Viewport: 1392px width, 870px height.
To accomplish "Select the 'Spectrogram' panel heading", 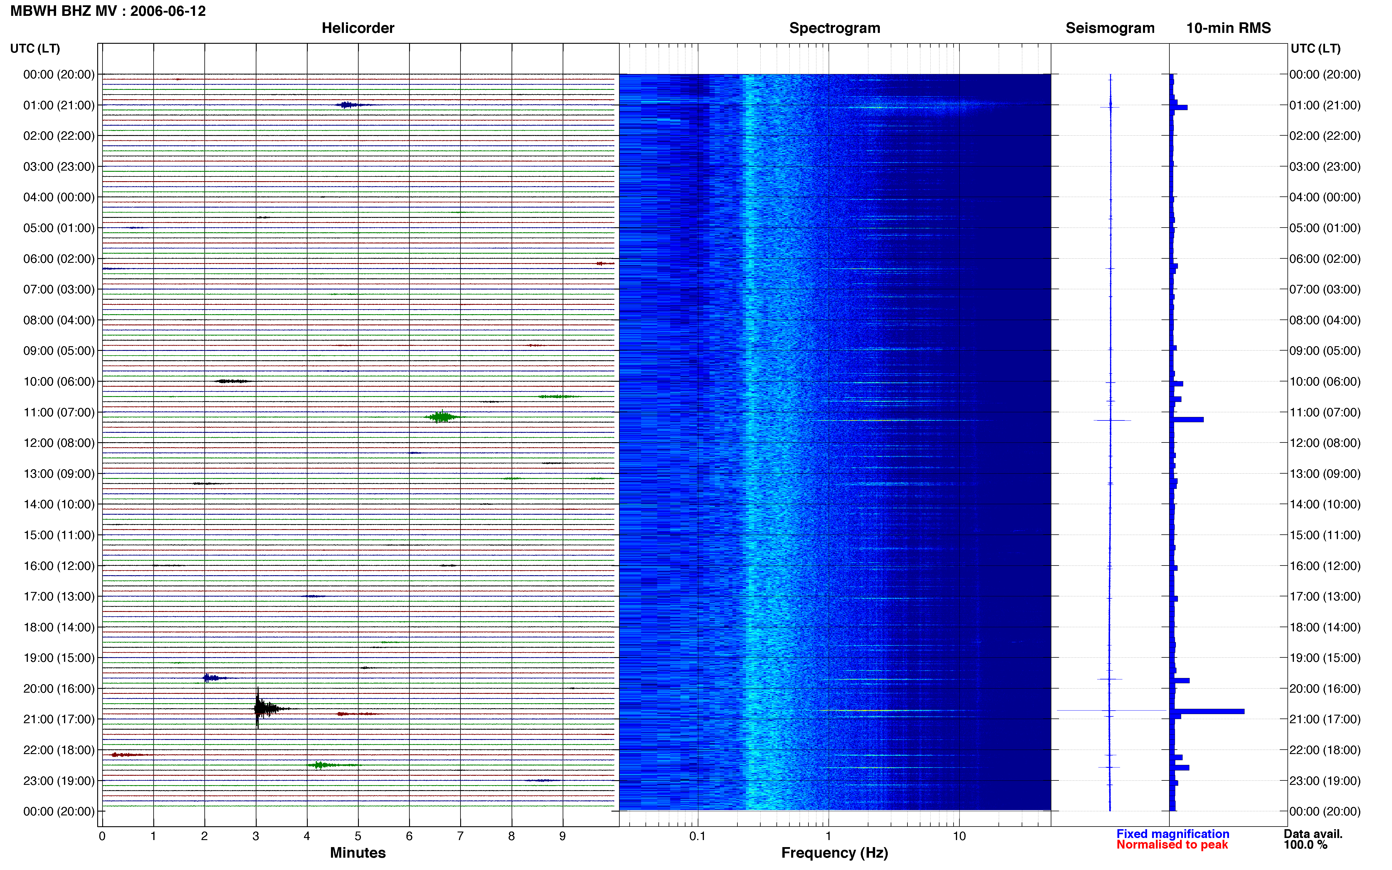I will tap(834, 28).
